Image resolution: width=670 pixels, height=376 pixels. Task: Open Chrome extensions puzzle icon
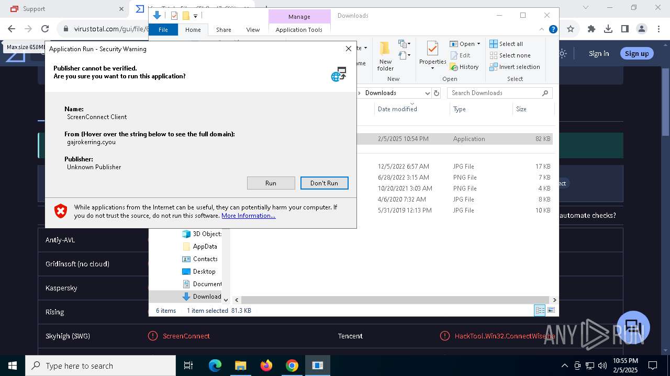pos(591,29)
